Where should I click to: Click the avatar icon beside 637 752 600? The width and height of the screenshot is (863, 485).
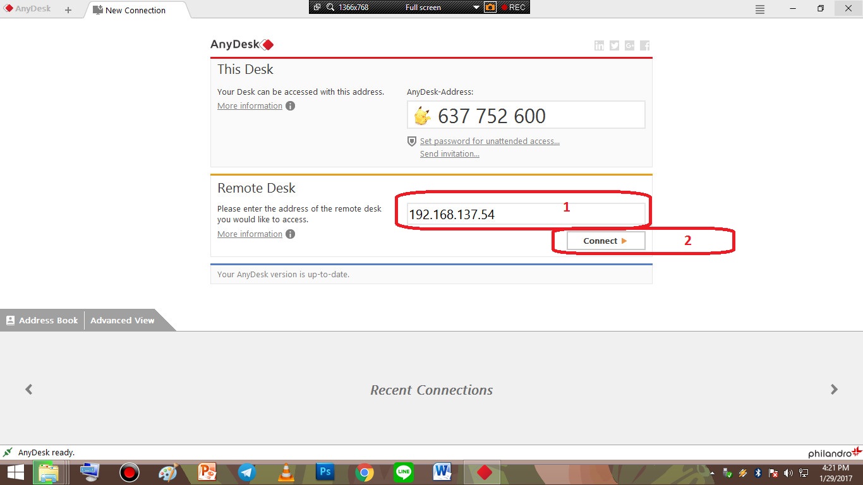click(x=422, y=116)
